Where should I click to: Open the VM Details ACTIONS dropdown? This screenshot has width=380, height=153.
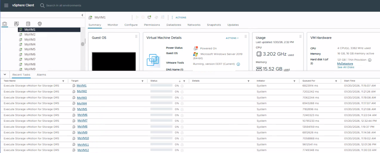(x=232, y=38)
